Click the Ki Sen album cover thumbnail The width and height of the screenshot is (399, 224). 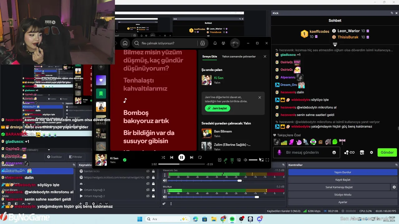[x=101, y=160]
